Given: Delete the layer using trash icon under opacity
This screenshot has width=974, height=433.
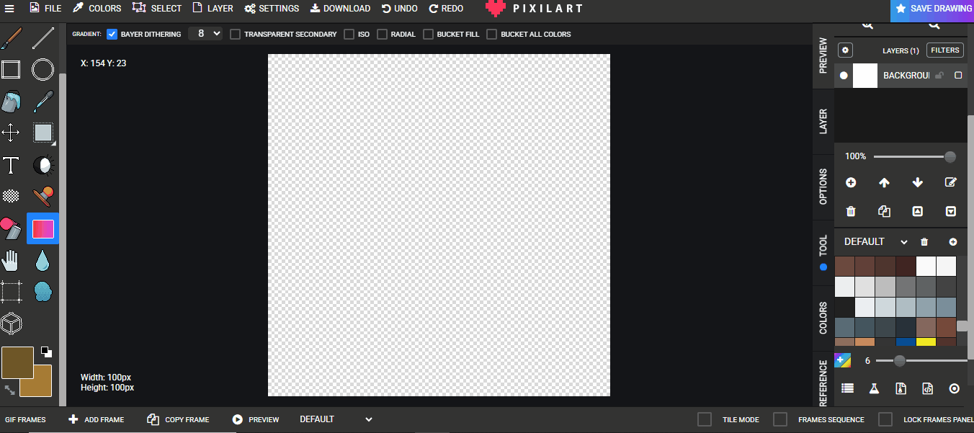Looking at the screenshot, I should 851,211.
